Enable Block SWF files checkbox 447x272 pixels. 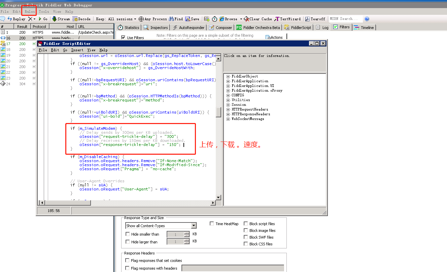coord(246,237)
